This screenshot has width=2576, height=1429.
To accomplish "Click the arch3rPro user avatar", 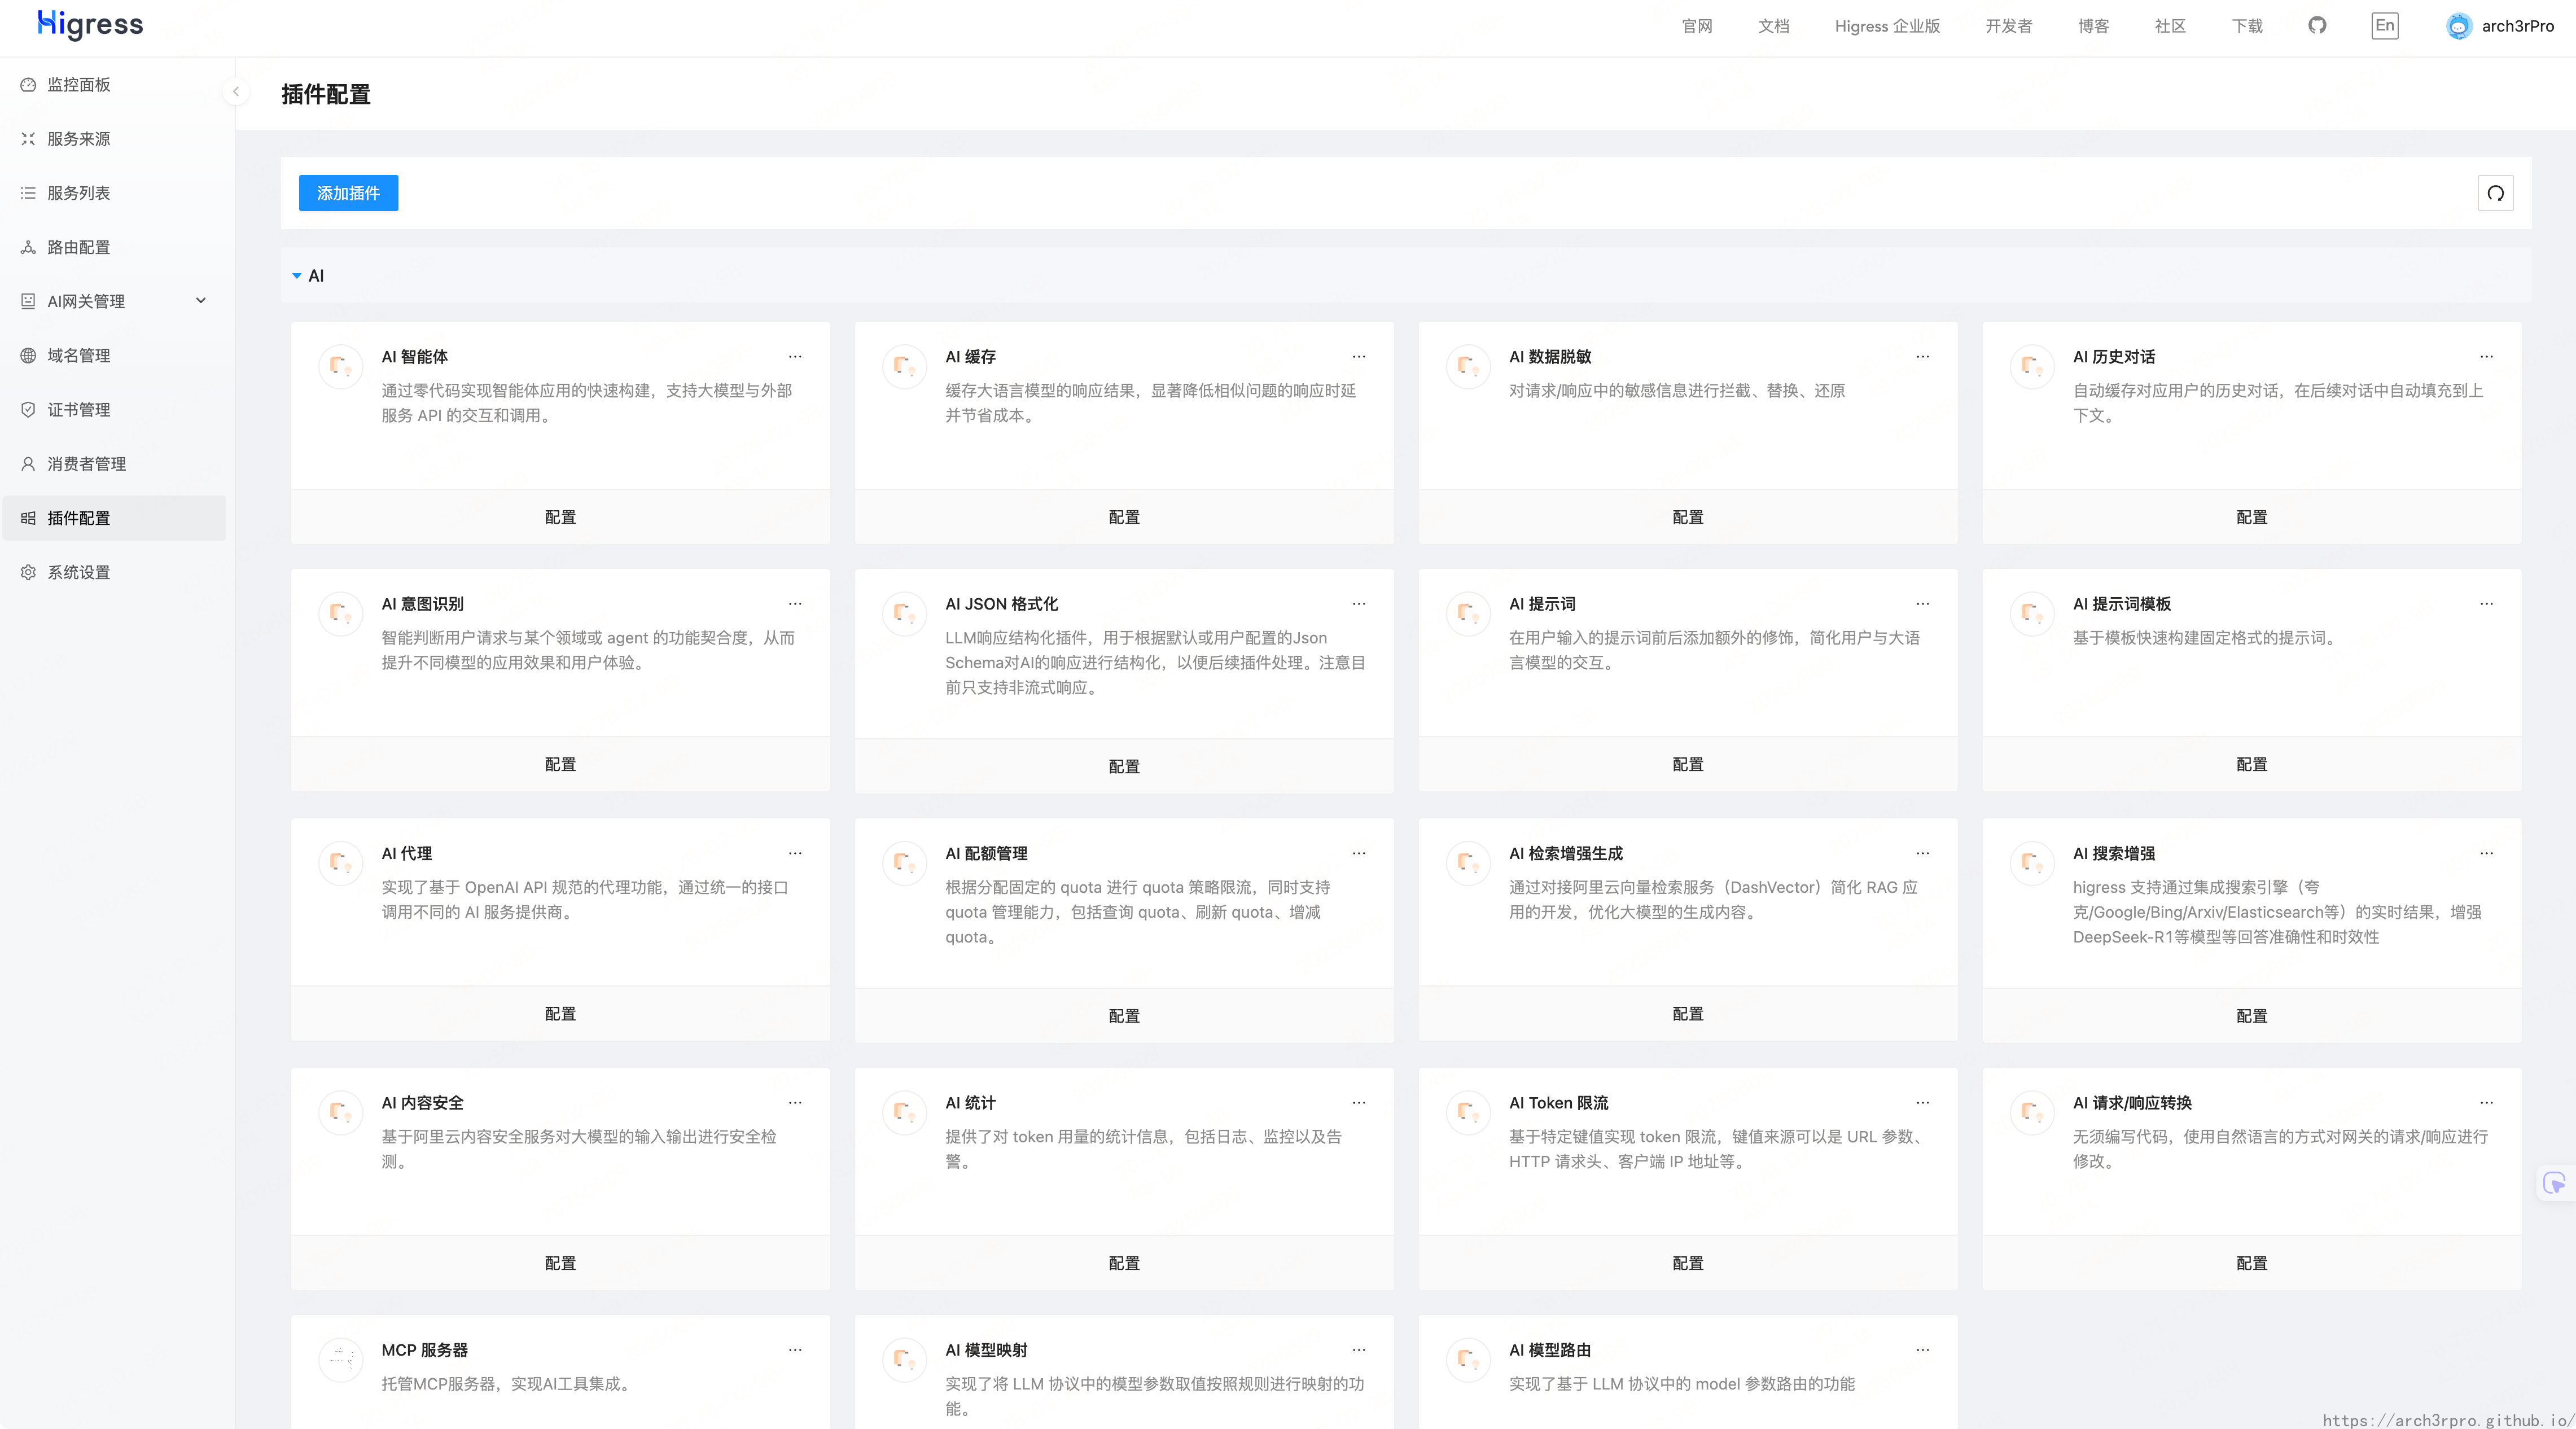I will pyautogui.click(x=2459, y=27).
